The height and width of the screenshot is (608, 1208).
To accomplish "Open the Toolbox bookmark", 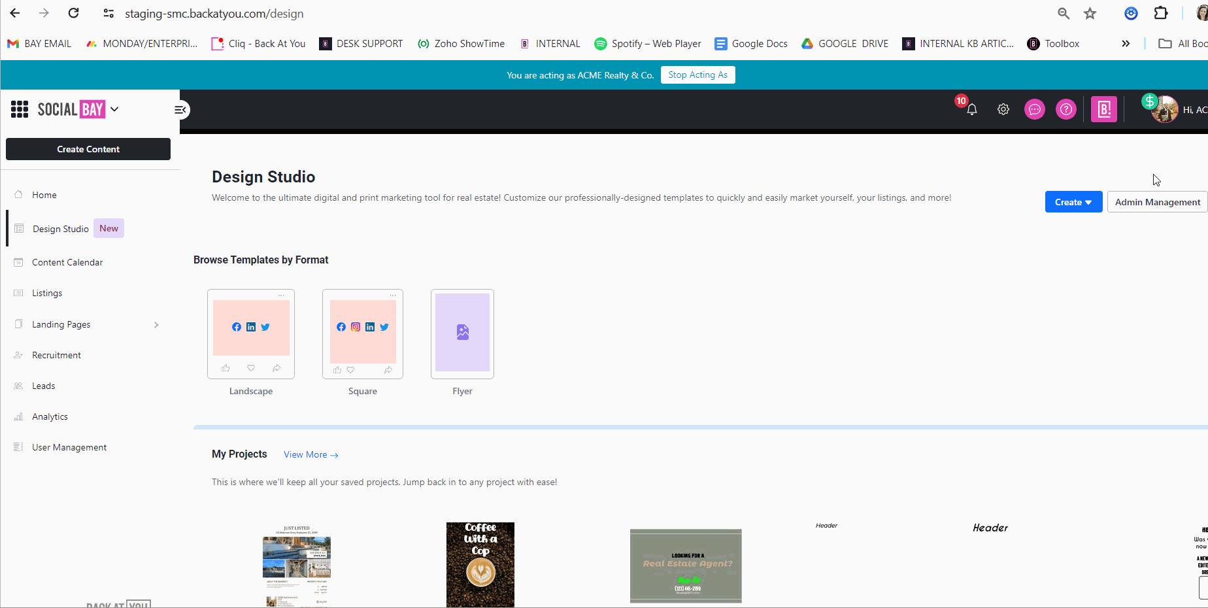I will click(1053, 44).
